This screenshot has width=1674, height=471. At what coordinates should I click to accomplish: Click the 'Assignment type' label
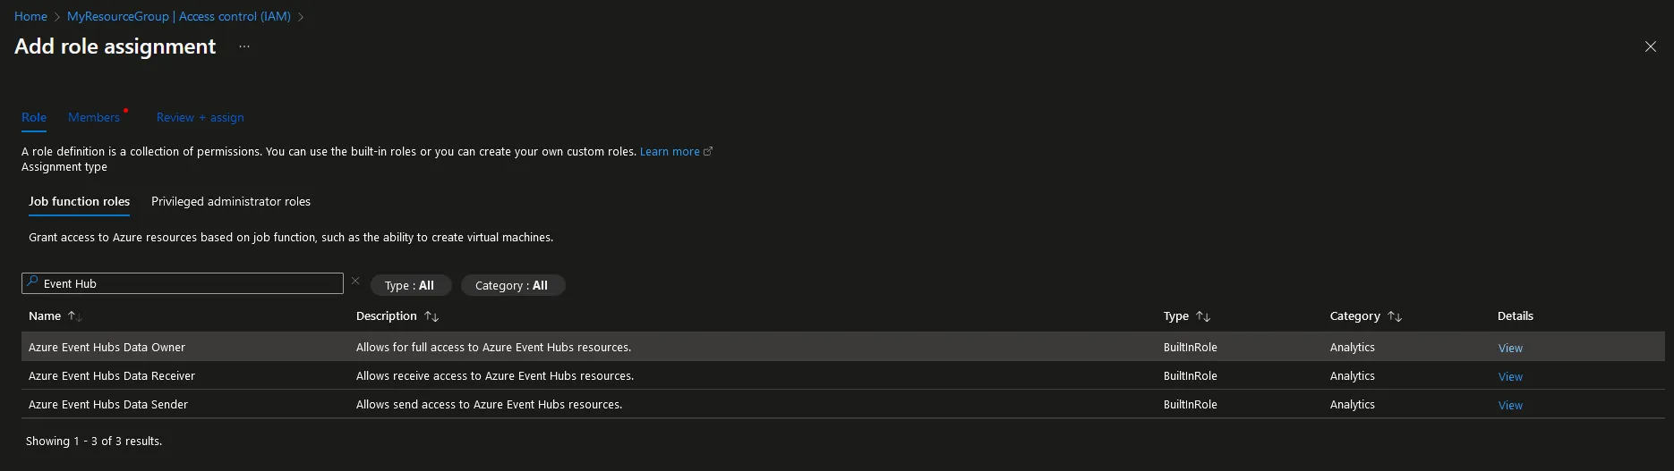click(x=64, y=166)
